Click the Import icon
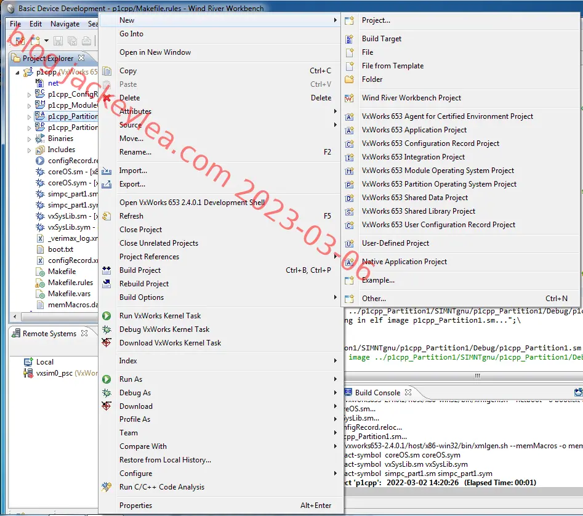This screenshot has height=516, width=583. pyautogui.click(x=107, y=171)
